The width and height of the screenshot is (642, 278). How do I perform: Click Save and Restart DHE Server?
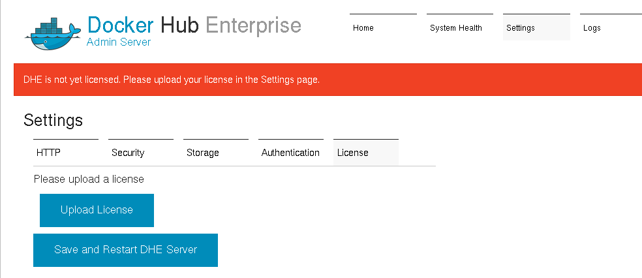125,250
